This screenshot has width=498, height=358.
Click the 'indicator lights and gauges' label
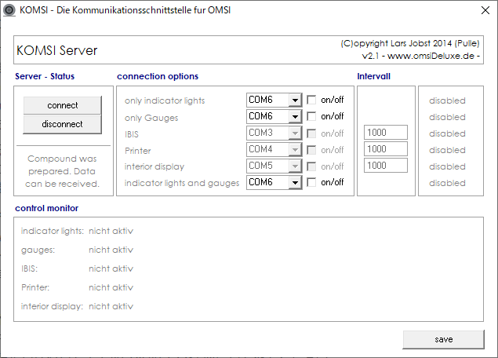[182, 183]
